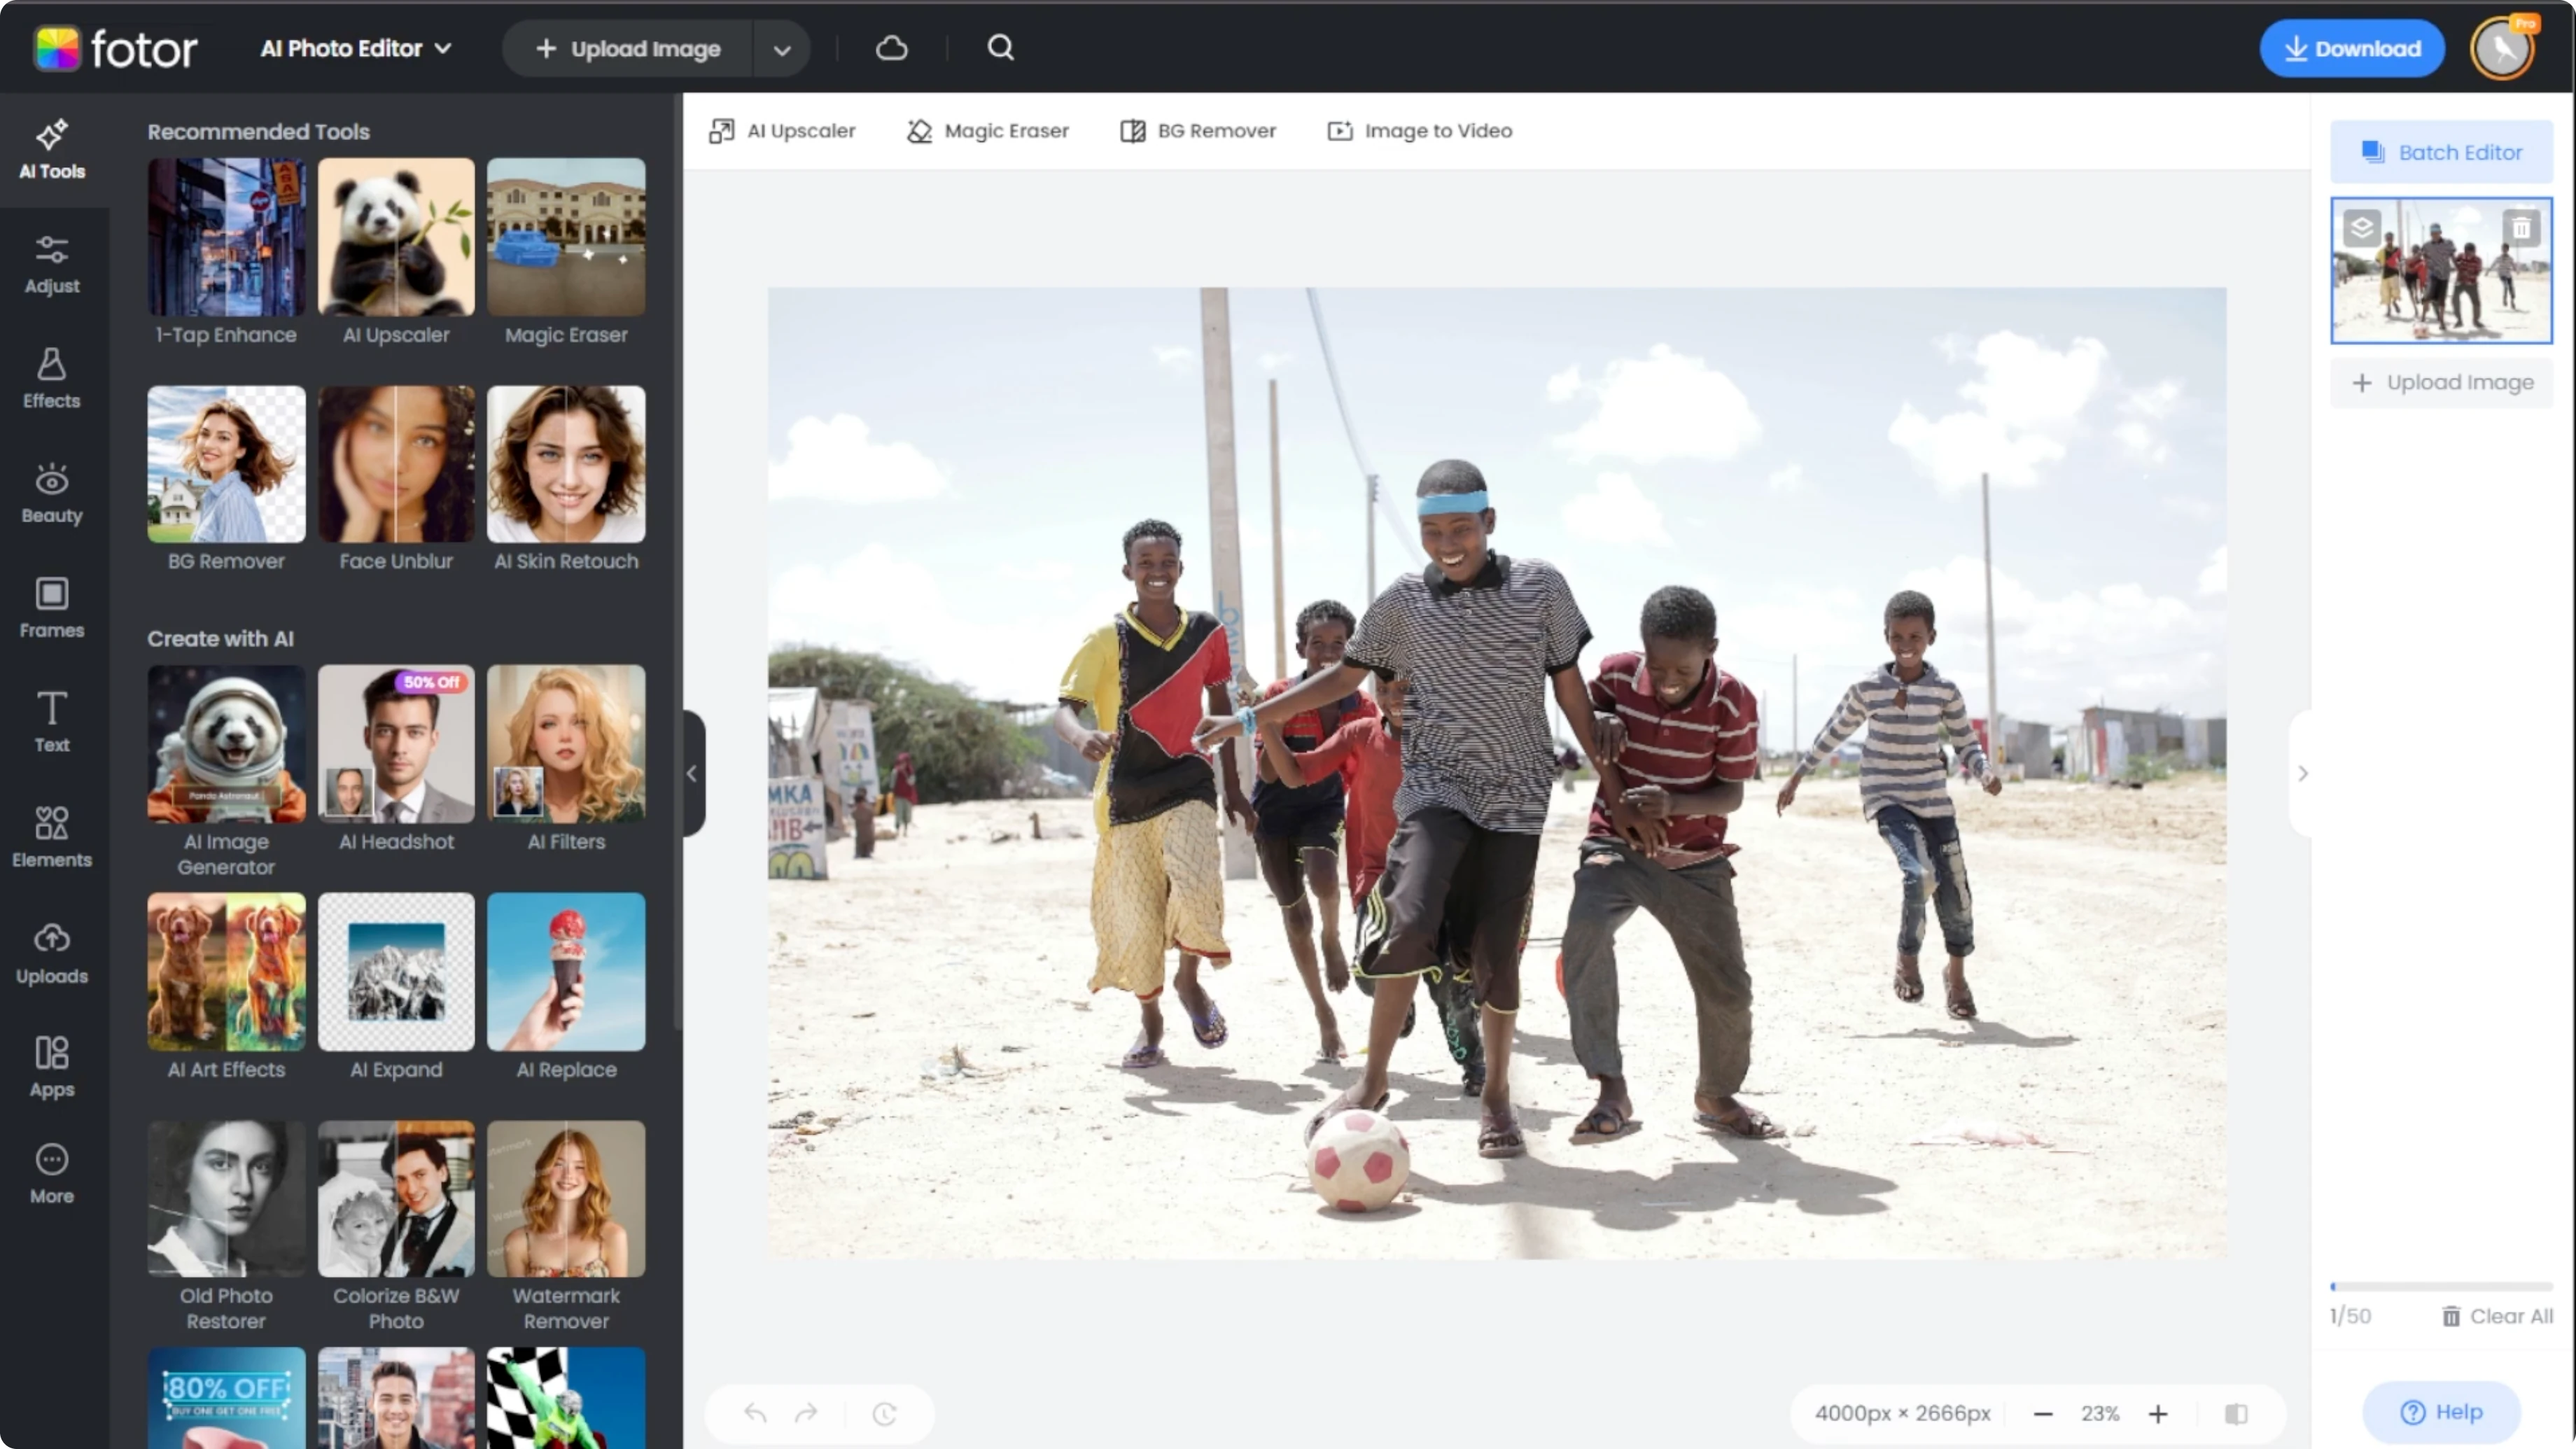Open Image to Video from top toolbar
The width and height of the screenshot is (2576, 1449).
(x=1420, y=131)
